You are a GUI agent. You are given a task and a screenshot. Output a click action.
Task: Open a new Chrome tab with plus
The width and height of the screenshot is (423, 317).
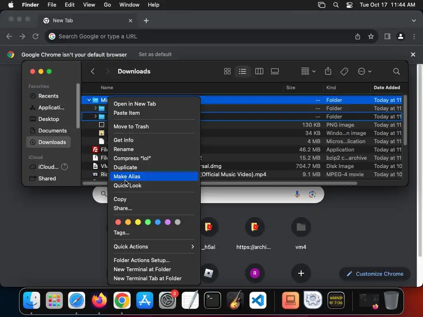pyautogui.click(x=146, y=21)
